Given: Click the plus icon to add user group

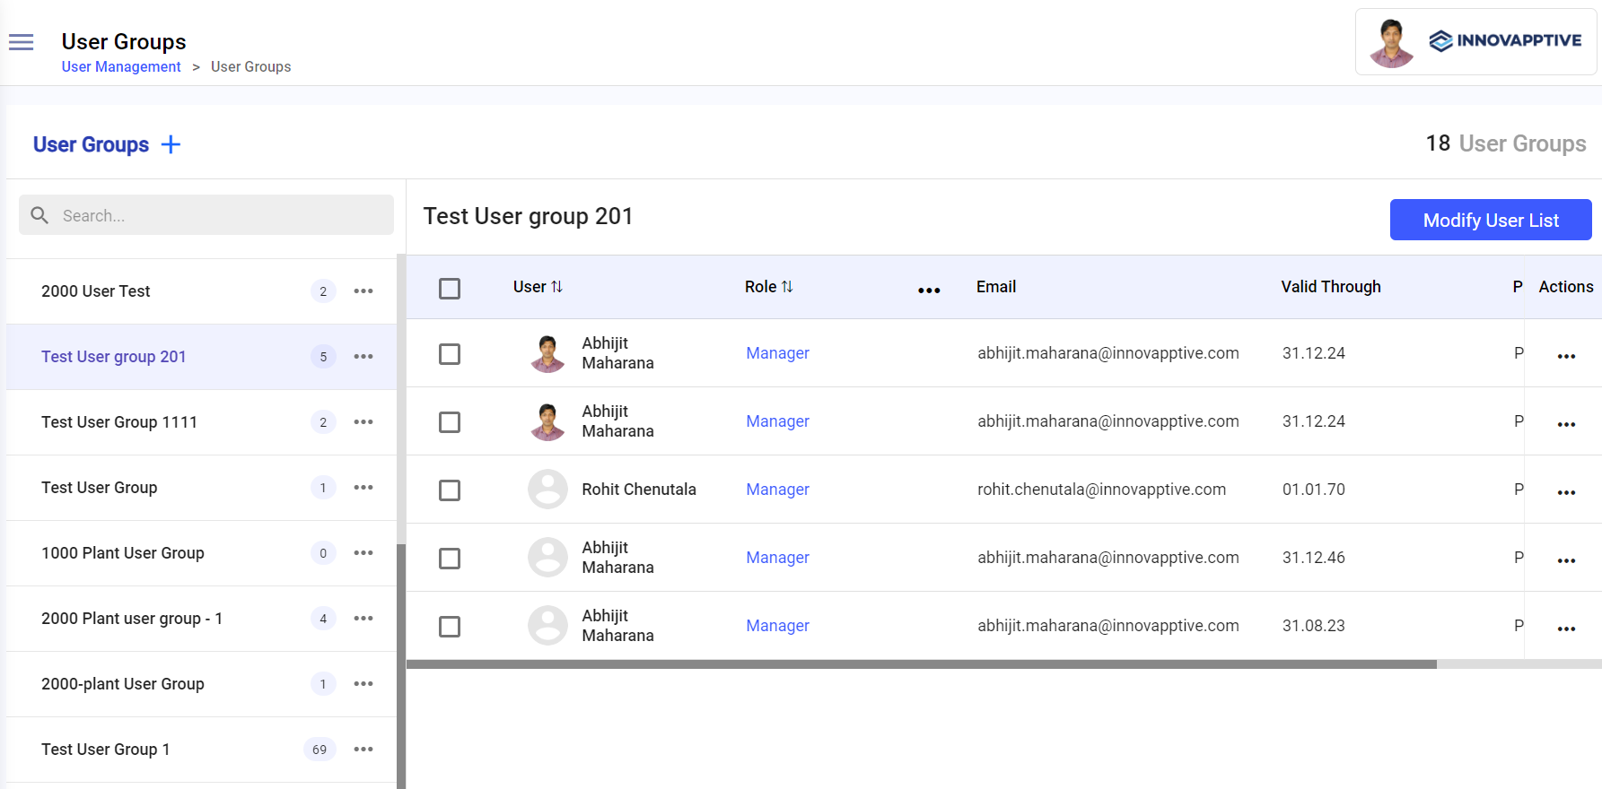Looking at the screenshot, I should 171,144.
